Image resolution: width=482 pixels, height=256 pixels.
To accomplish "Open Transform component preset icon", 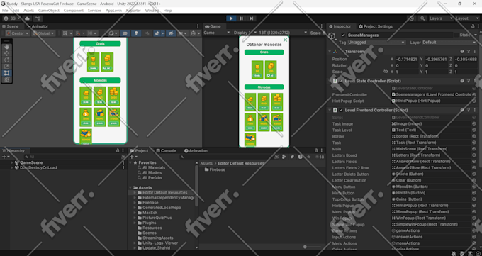I will point(468,51).
